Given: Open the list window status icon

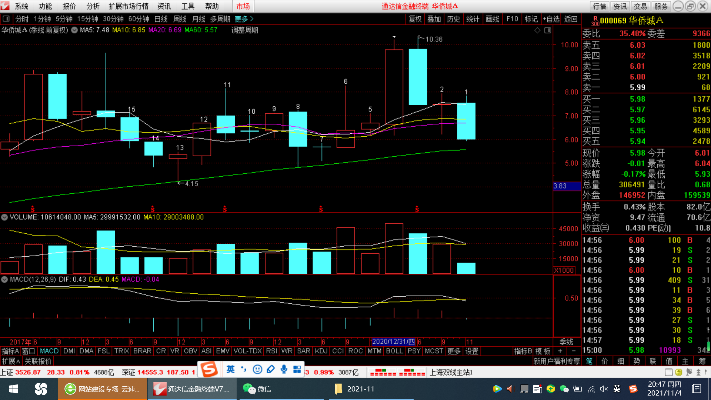Looking at the screenshot, I should 668,372.
